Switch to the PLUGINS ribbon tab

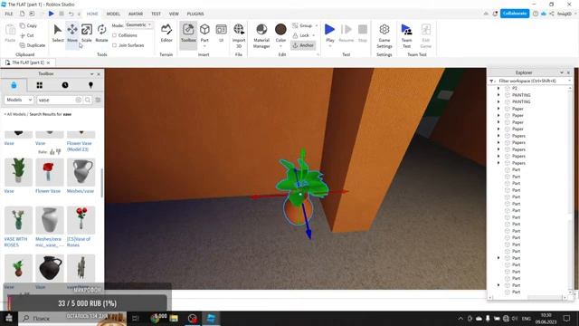pos(195,14)
